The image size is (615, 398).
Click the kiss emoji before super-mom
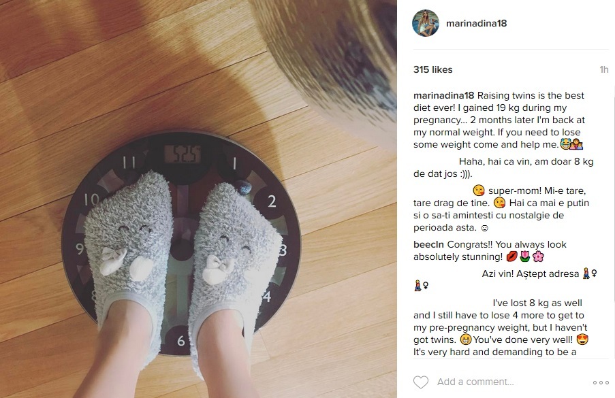pyautogui.click(x=479, y=190)
